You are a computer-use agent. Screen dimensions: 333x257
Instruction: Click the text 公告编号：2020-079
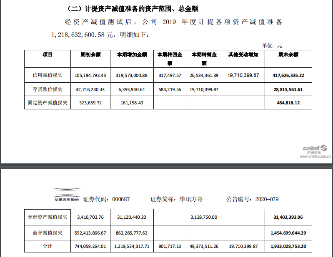(x=252, y=199)
